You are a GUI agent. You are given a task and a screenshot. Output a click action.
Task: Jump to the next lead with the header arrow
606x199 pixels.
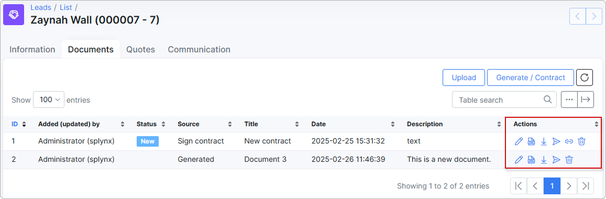coord(594,16)
